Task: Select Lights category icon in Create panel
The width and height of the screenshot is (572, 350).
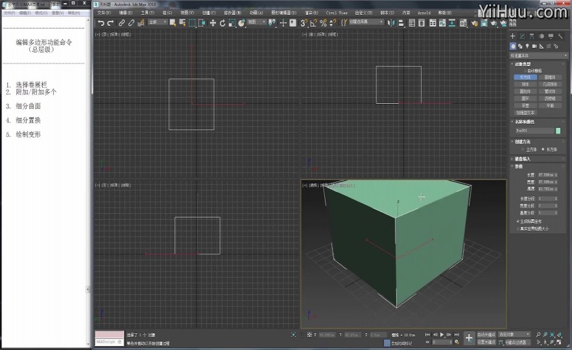Action: click(x=527, y=46)
